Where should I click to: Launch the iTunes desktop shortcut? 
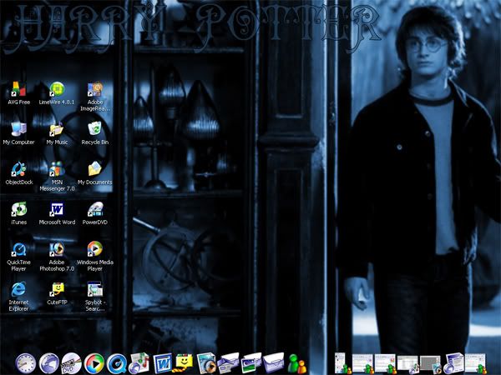coord(18,213)
